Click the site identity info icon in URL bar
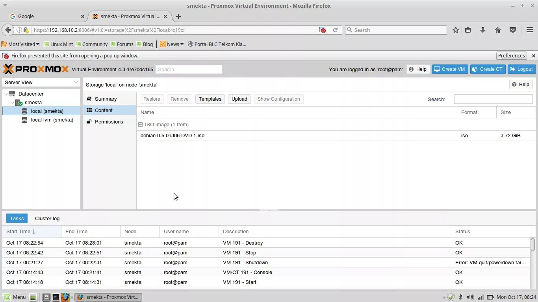Screen dimensions: 538x302 [19, 30]
